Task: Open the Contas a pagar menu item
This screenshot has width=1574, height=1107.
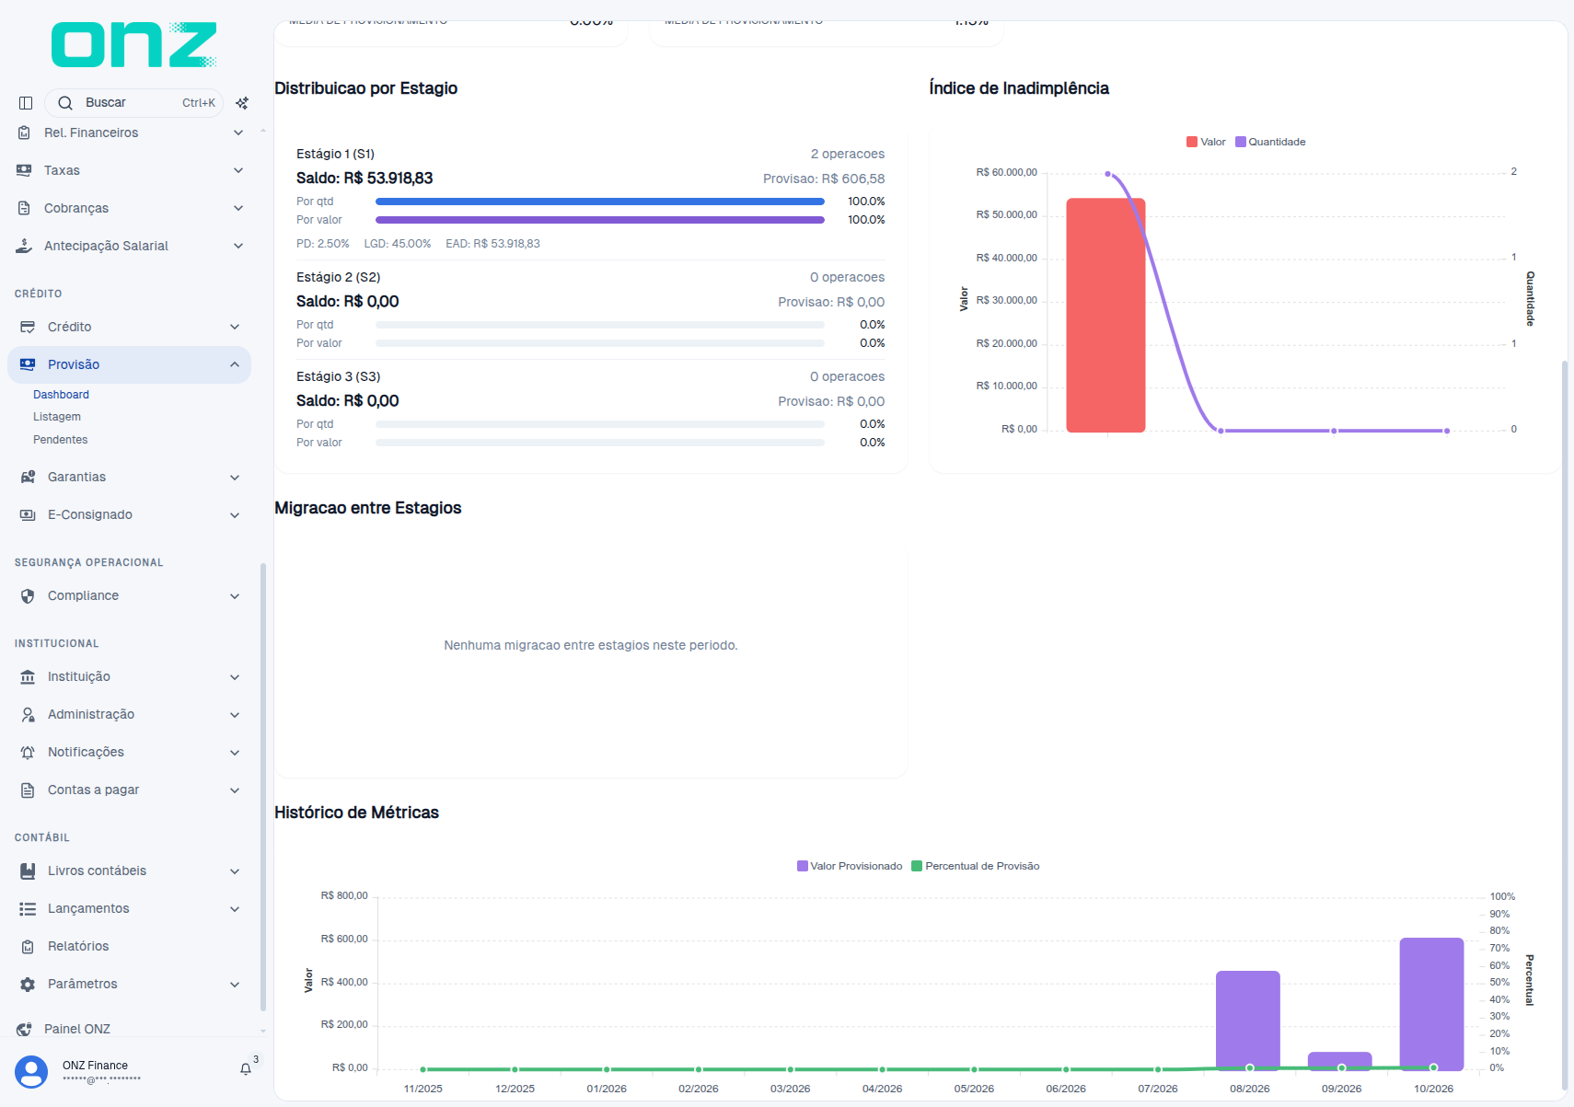Action: [129, 790]
